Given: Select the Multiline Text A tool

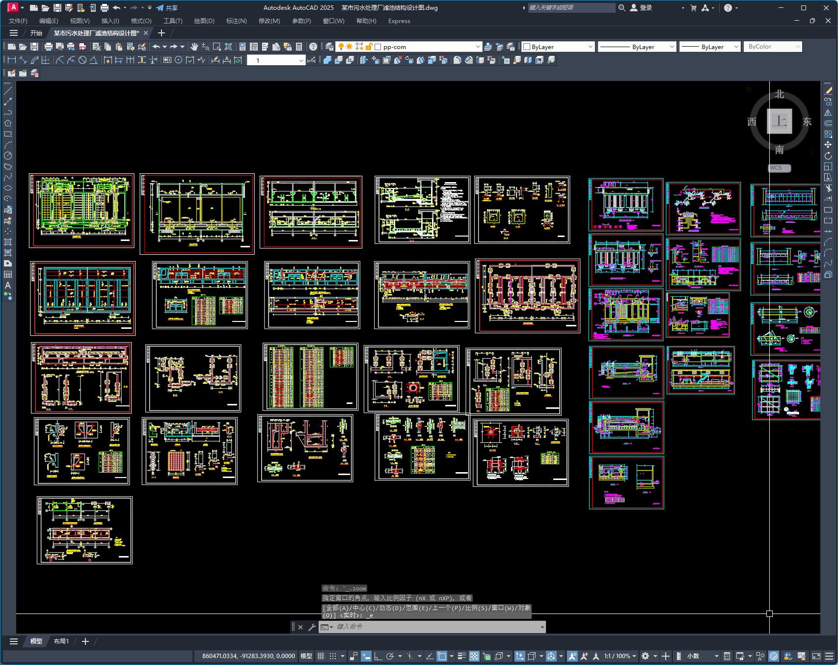Looking at the screenshot, I should [x=8, y=285].
